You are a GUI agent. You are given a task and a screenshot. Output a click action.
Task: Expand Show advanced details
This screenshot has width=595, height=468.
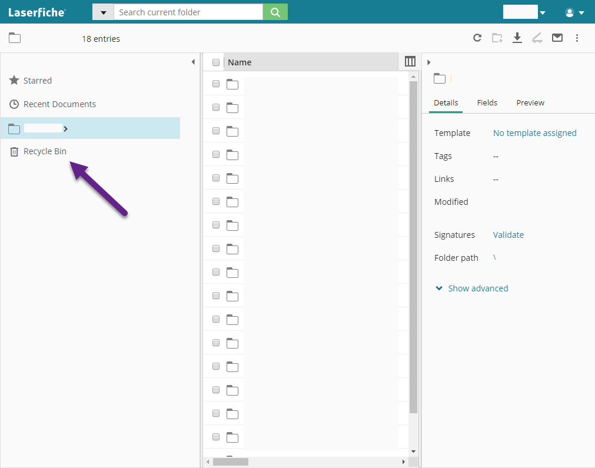click(x=471, y=288)
